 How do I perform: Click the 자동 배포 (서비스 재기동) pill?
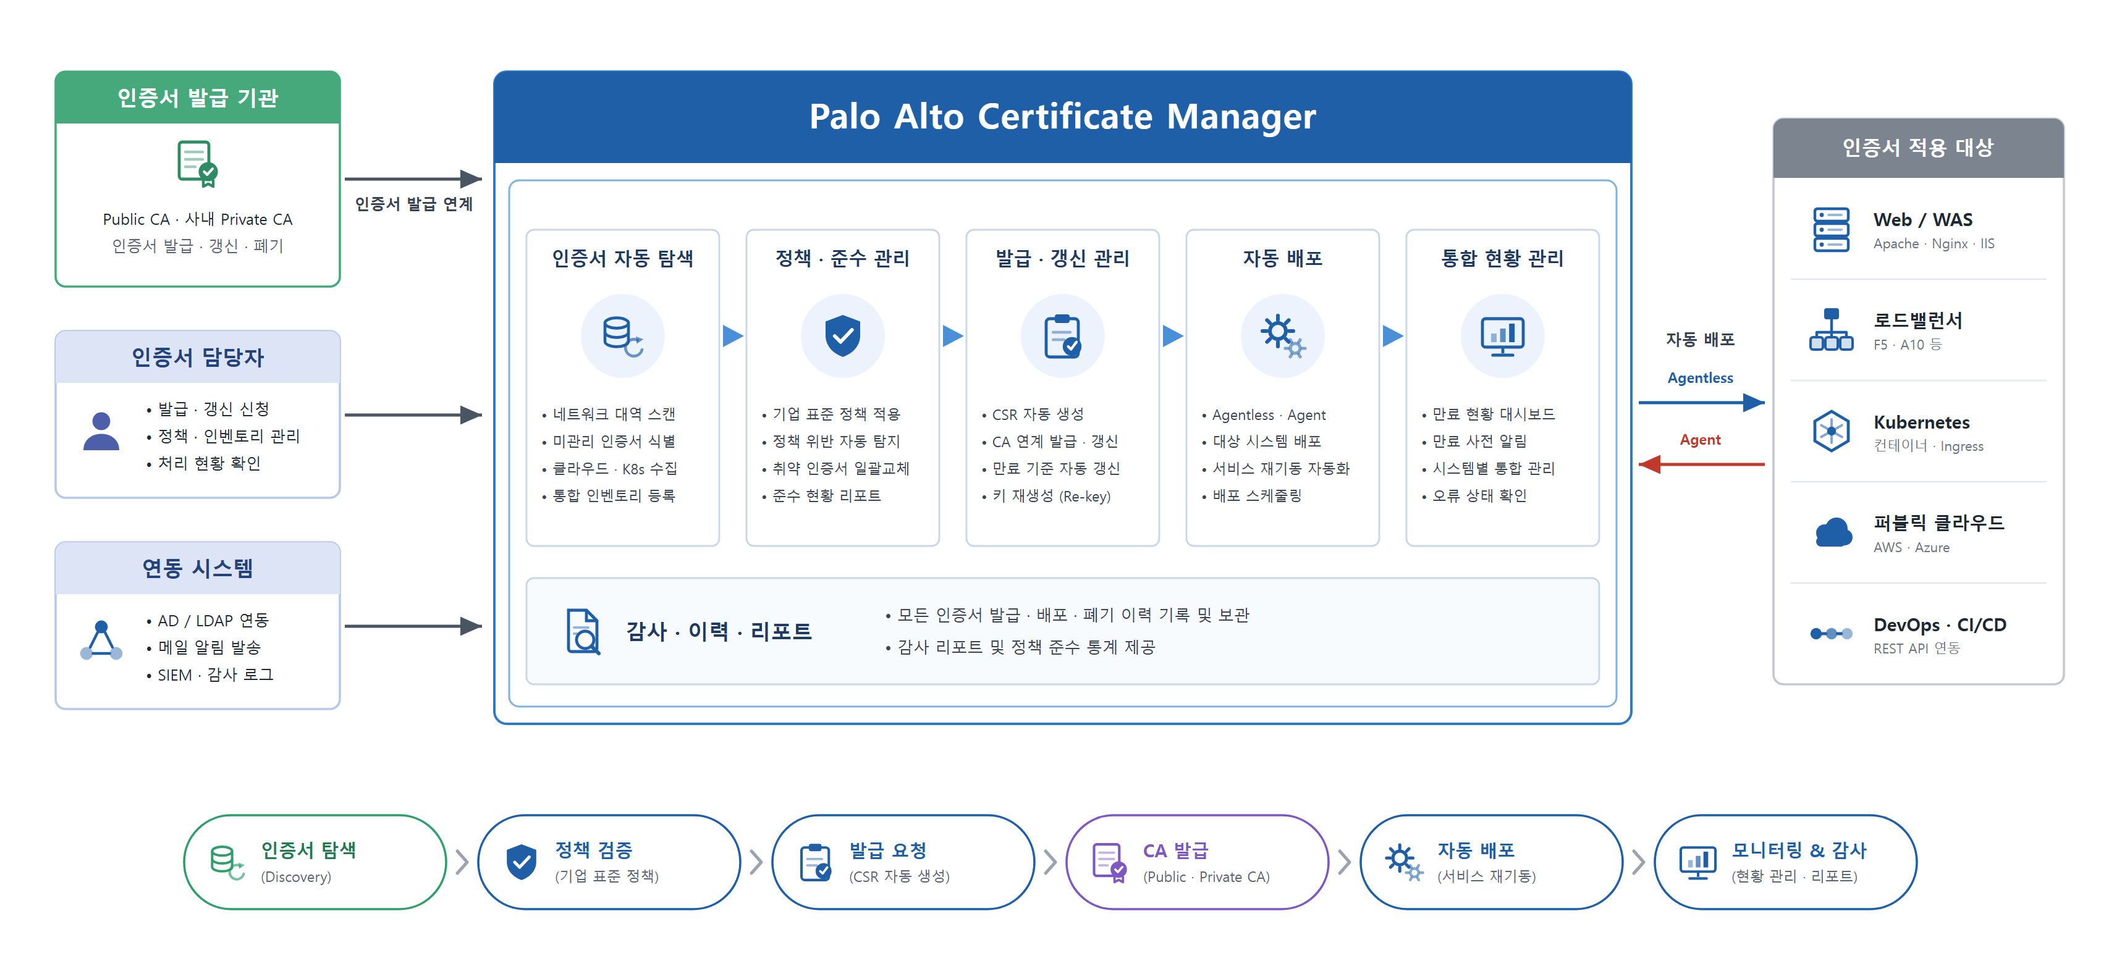(x=1491, y=862)
